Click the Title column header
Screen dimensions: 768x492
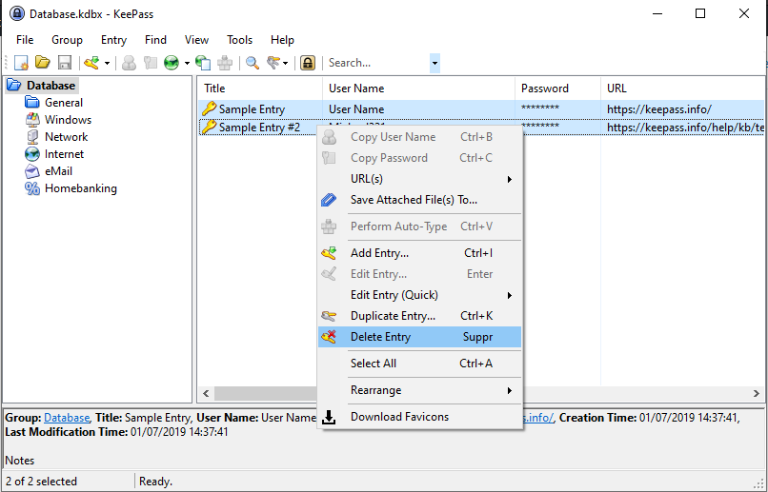coord(260,89)
